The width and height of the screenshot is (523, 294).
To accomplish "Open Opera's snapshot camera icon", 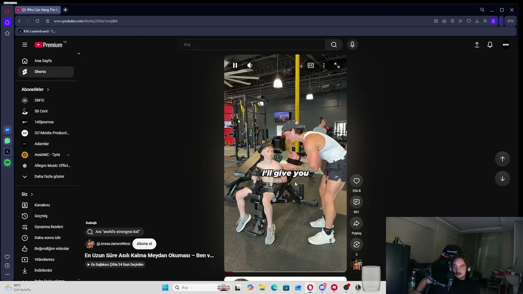I will [444, 21].
